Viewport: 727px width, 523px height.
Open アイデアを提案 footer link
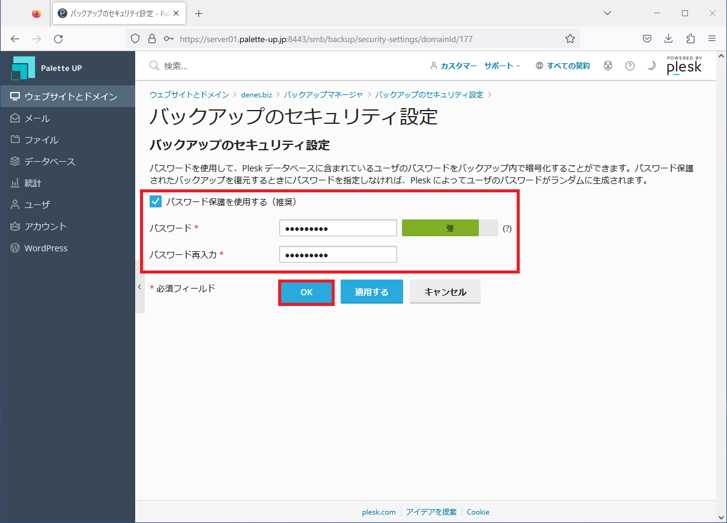(431, 512)
